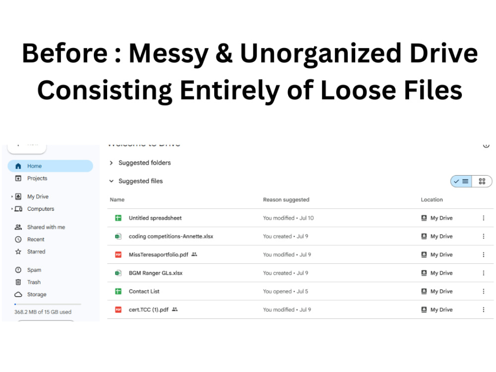Image resolution: width=496 pixels, height=372 pixels.
Task: Click My Drive location icon in coding competitions row
Action: point(424,237)
